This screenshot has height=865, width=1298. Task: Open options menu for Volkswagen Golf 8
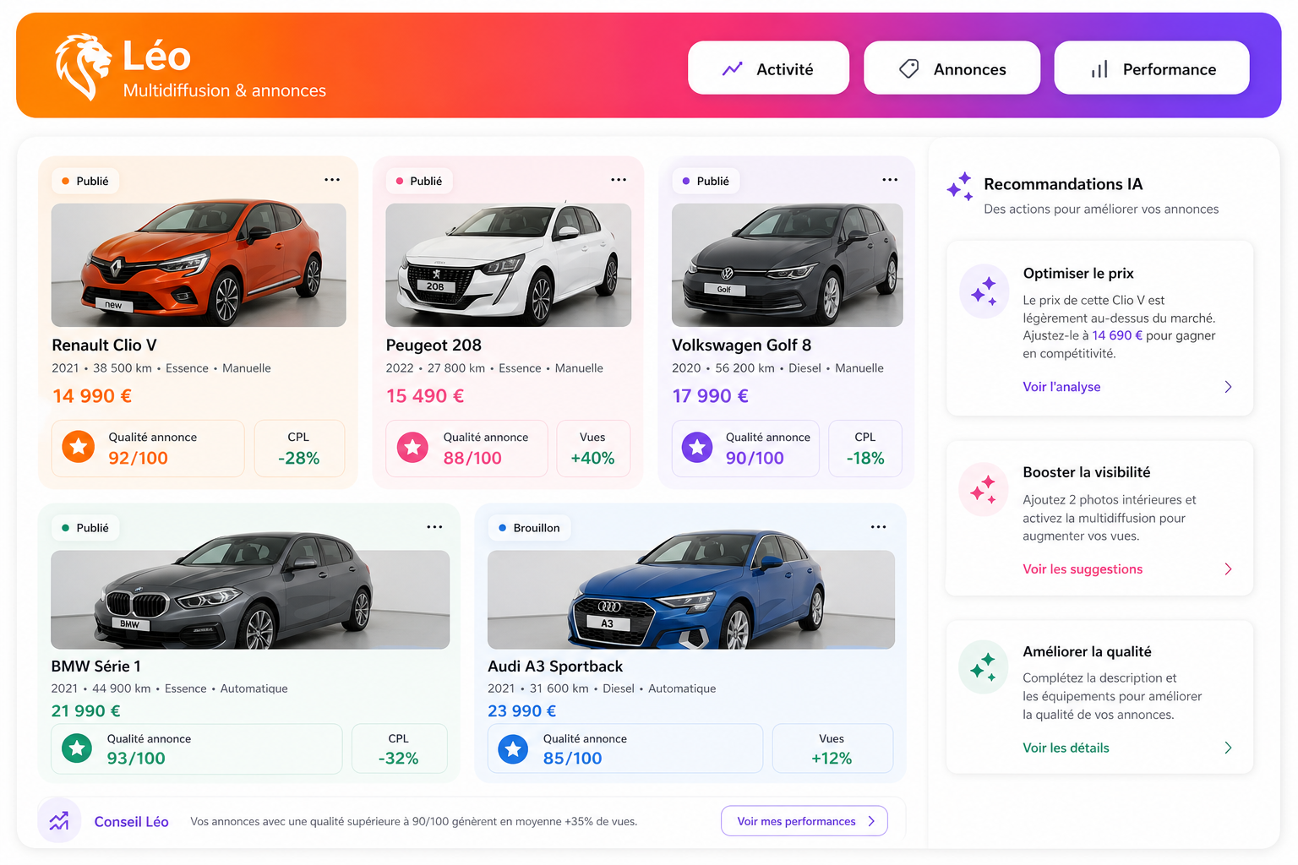click(890, 180)
